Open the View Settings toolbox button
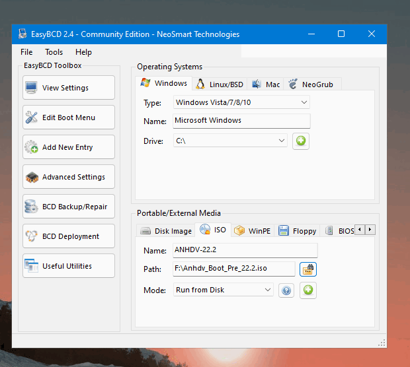Viewport: 410px width, 367px height. pyautogui.click(x=69, y=88)
